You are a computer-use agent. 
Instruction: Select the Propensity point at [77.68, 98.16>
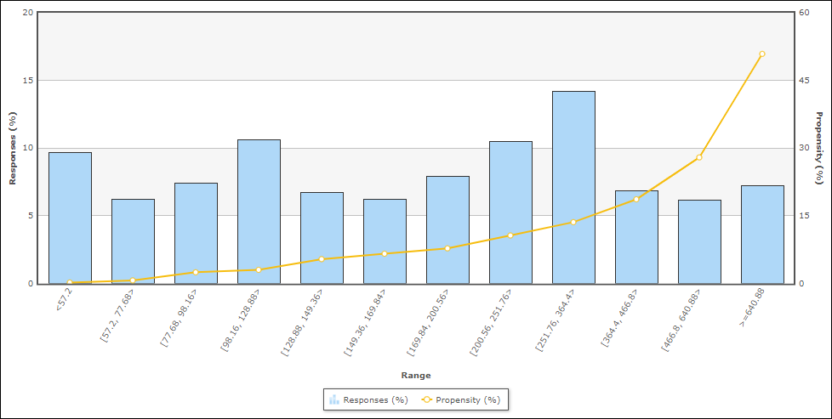[196, 272]
